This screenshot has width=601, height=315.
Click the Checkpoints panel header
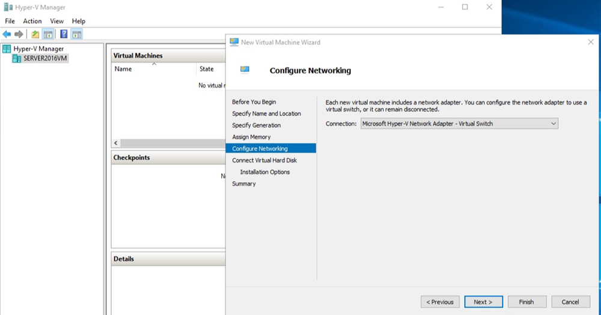pos(168,158)
